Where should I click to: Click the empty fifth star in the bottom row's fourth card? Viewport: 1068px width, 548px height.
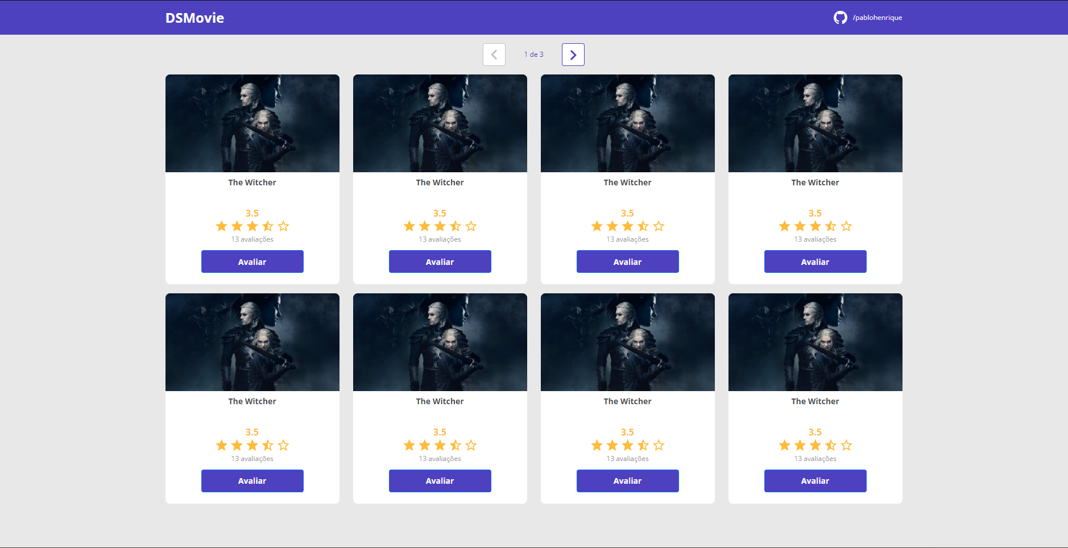click(846, 445)
